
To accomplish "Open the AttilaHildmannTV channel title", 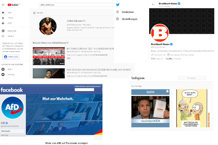I will (x=76, y=21).
